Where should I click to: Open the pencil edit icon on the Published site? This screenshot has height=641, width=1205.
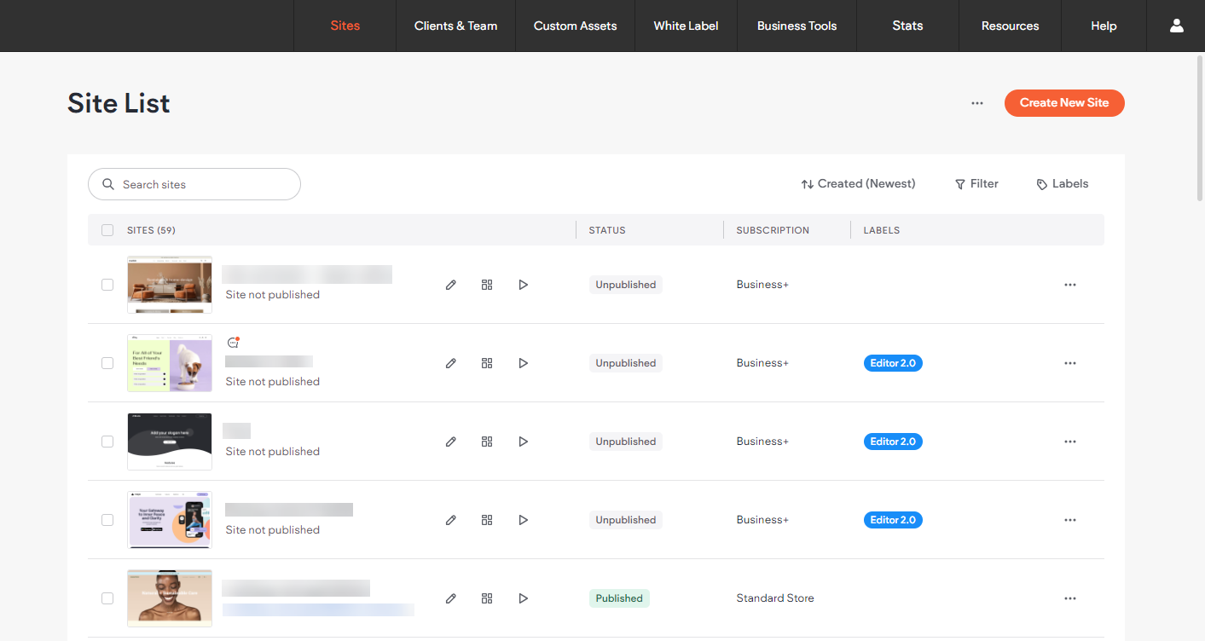point(451,598)
